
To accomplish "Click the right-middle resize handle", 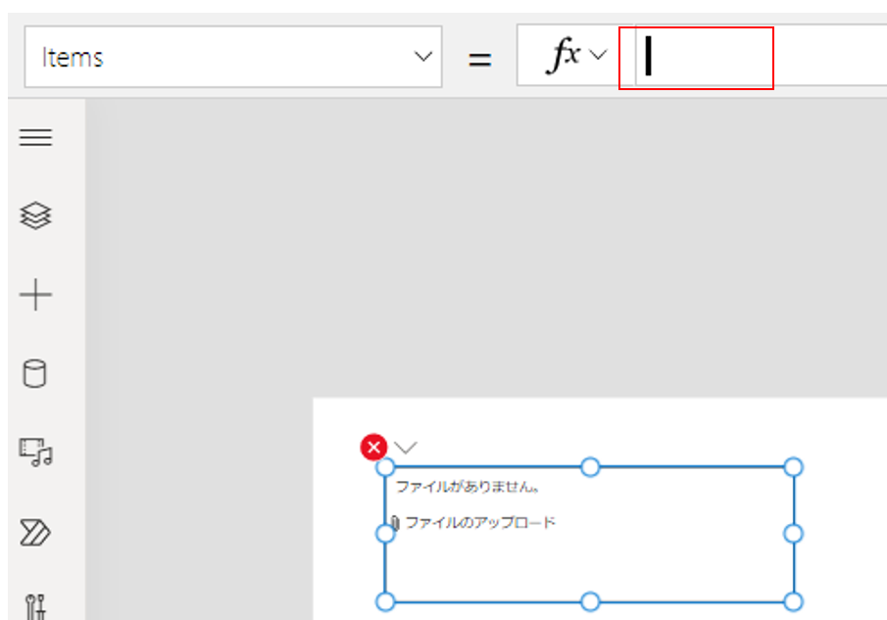I will click(x=794, y=533).
